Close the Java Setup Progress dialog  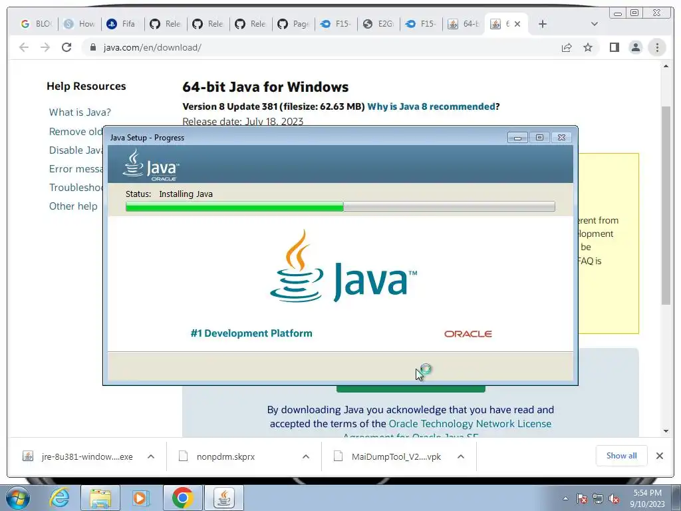coord(561,138)
